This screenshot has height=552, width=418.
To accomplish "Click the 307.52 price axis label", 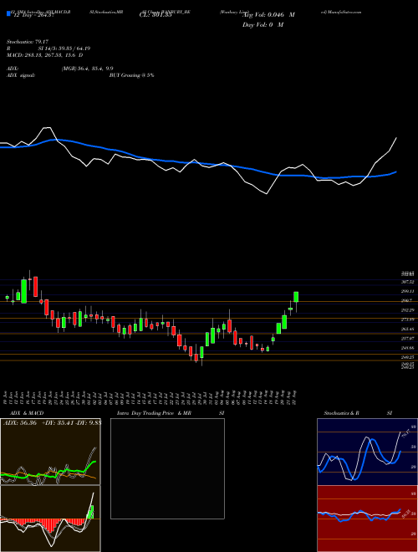I will pyautogui.click(x=407, y=282).
